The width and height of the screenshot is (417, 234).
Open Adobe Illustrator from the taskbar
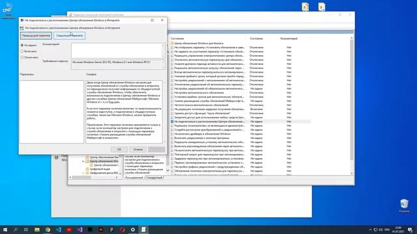pos(101,229)
